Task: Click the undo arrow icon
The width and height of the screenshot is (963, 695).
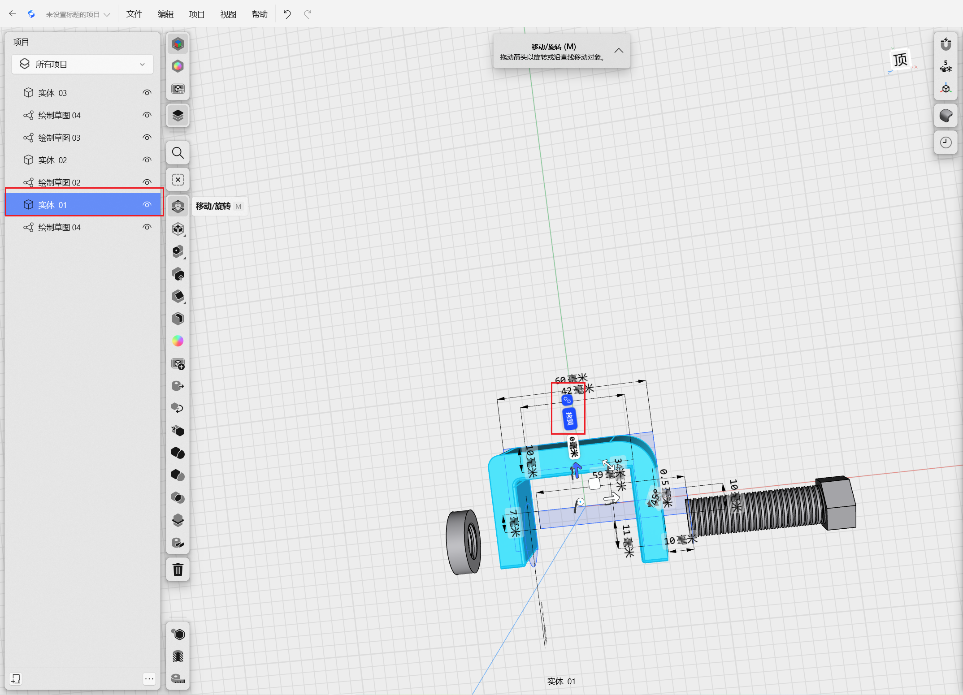Action: (287, 14)
